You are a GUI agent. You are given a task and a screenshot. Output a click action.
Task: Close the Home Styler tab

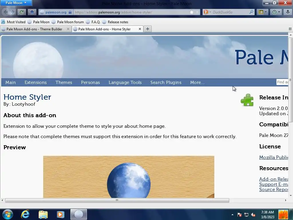140,29
